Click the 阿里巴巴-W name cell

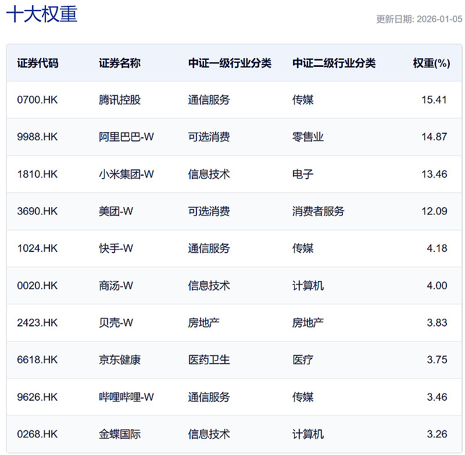(x=126, y=137)
